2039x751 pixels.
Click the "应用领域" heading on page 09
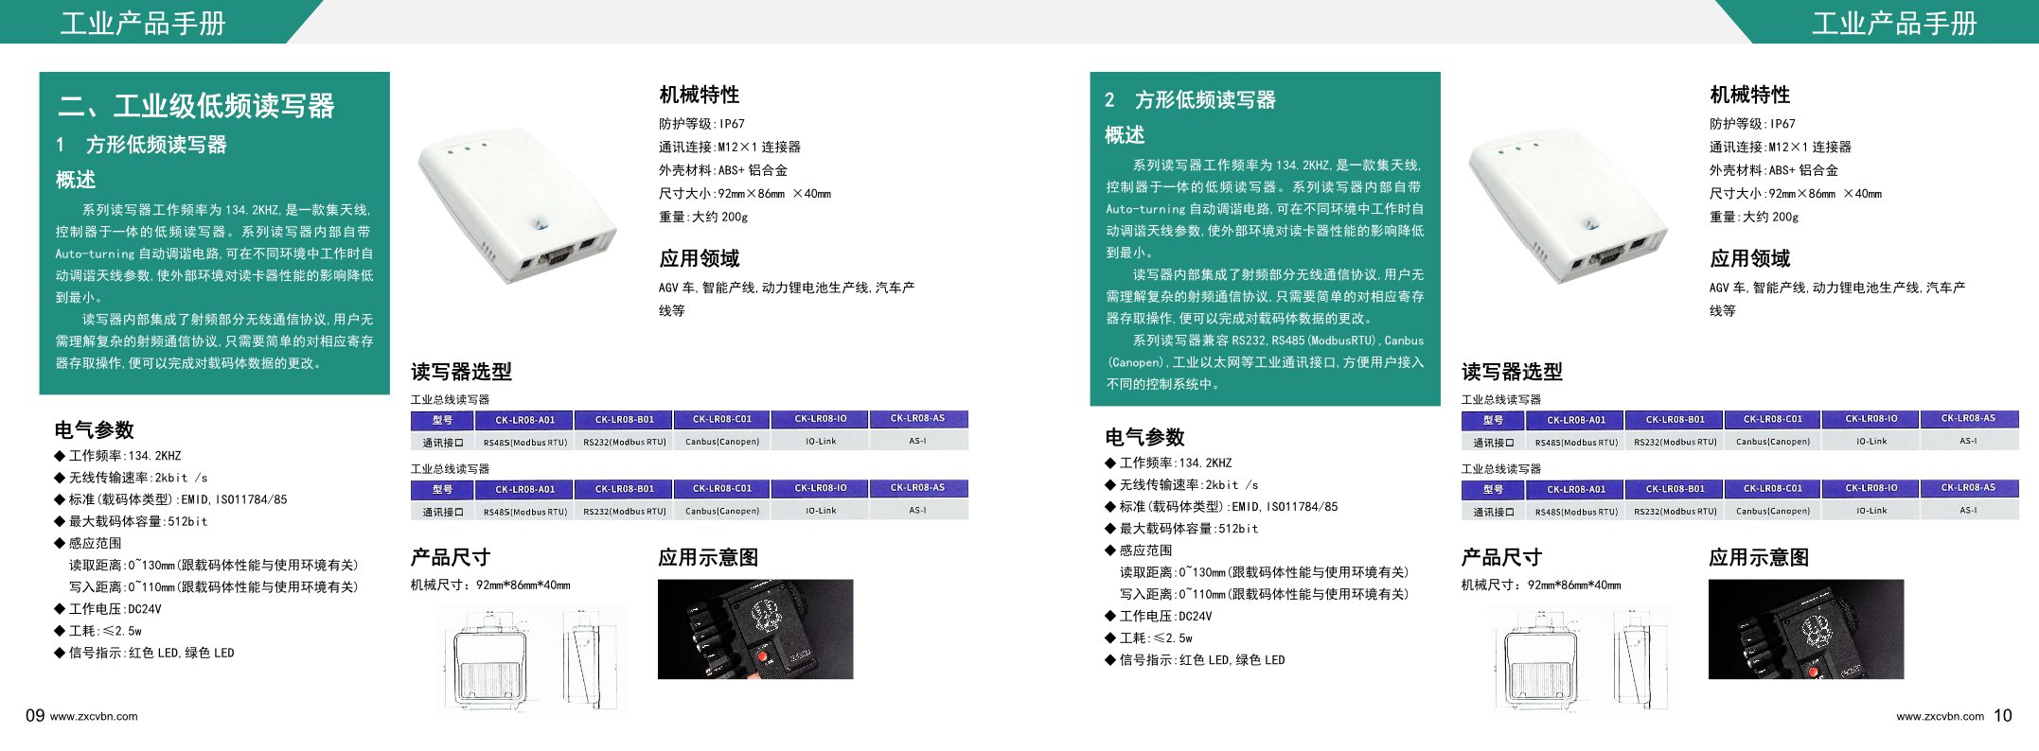tap(700, 258)
